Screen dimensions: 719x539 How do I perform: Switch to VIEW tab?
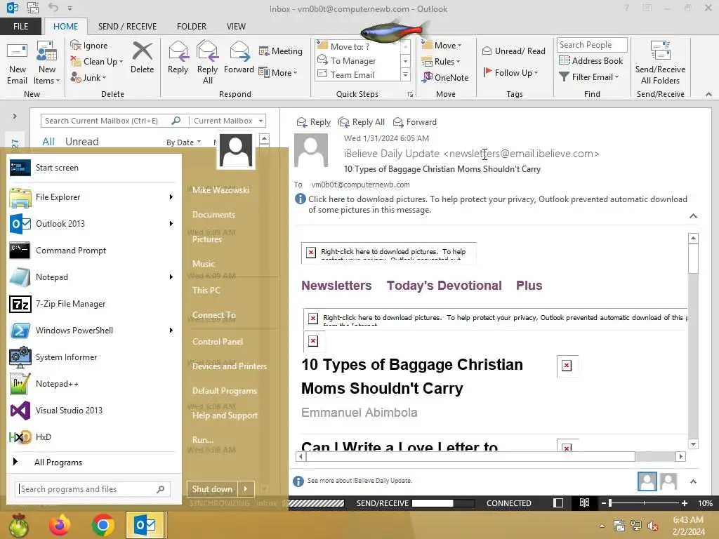(236, 27)
